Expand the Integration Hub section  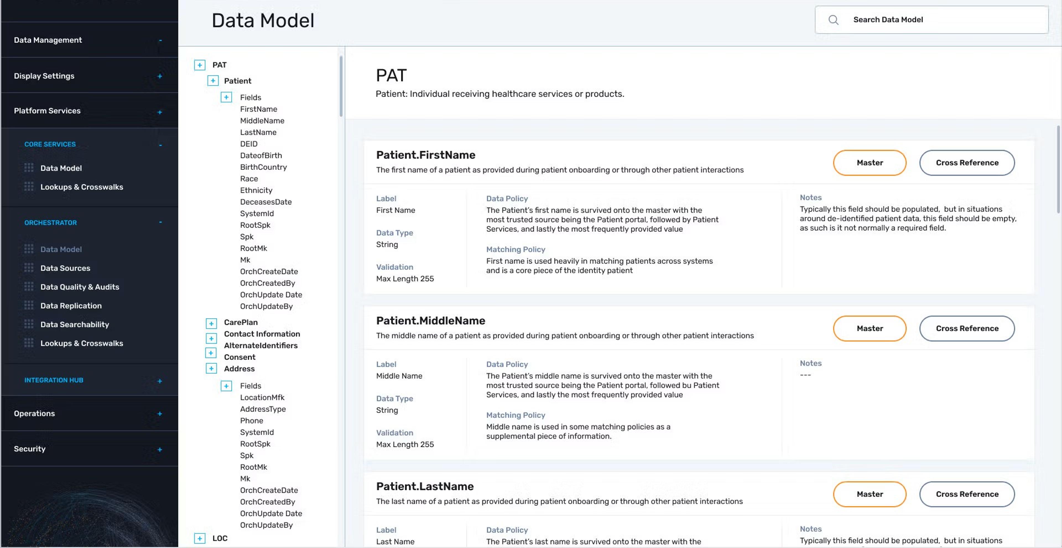coord(160,381)
